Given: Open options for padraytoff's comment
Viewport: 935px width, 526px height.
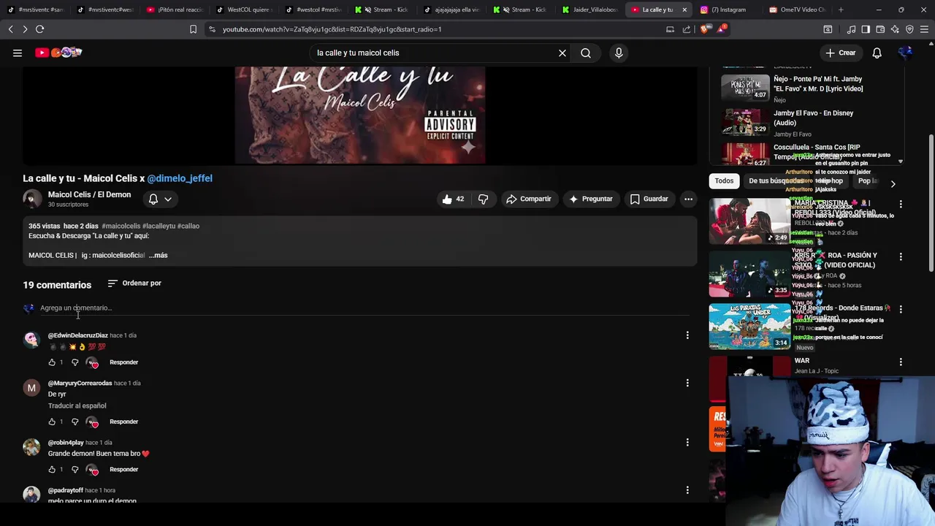Looking at the screenshot, I should click(x=687, y=490).
